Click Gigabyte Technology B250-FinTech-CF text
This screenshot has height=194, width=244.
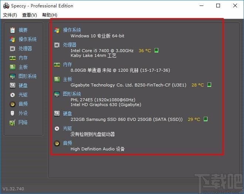[x=128, y=85]
